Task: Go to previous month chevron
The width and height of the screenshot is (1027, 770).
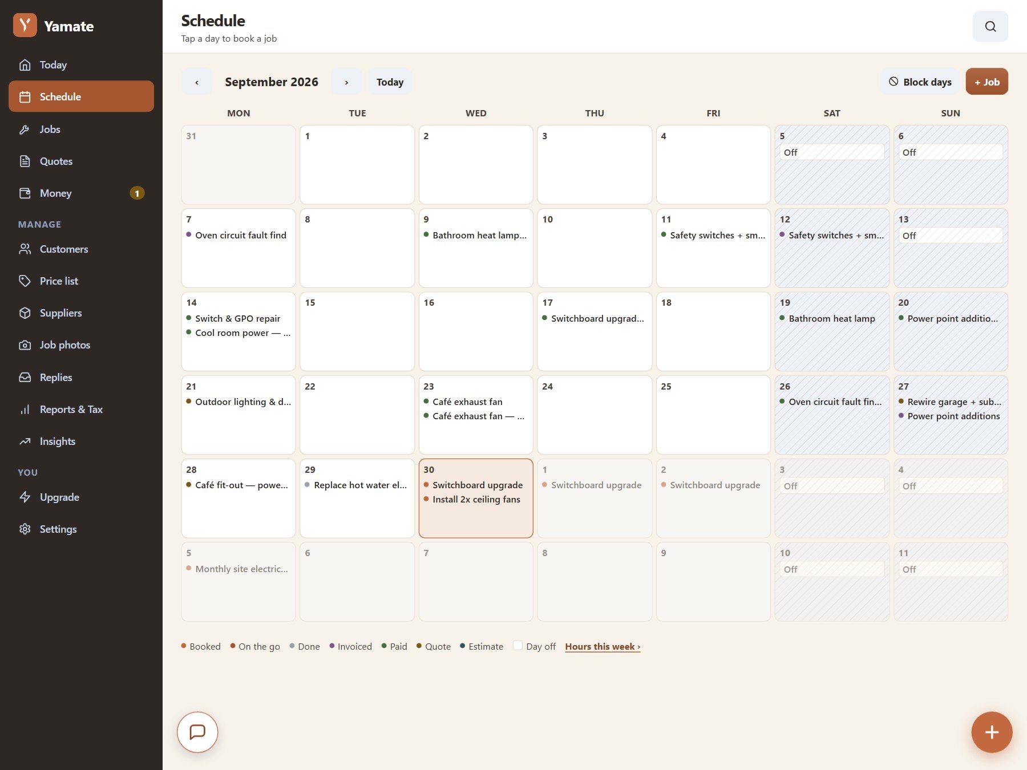Action: 197,82
